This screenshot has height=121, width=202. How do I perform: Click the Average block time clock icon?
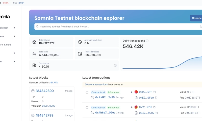pyautogui.click(x=80, y=42)
